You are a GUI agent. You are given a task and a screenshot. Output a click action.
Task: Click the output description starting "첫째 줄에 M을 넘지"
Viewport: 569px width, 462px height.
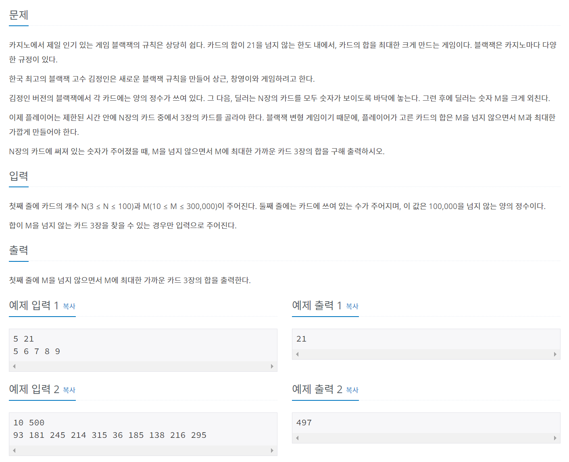(x=130, y=280)
